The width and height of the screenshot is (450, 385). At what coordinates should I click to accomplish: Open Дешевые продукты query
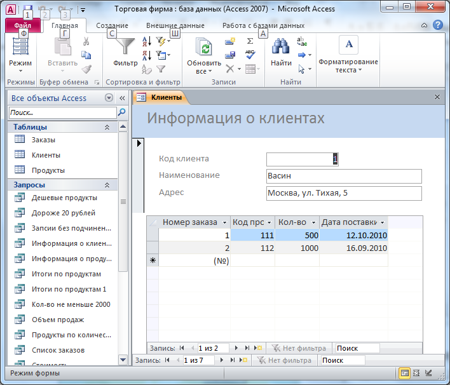pos(64,198)
